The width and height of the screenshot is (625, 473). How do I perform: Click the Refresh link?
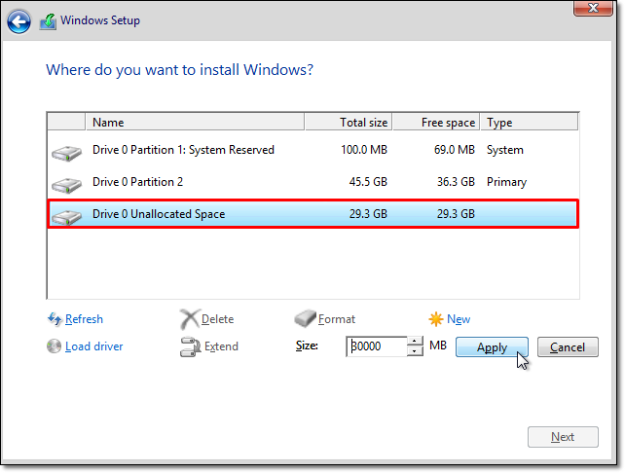click(84, 319)
